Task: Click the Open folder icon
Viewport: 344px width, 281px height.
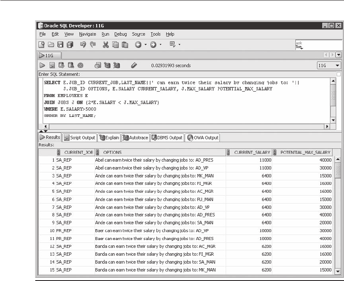Action: tap(51, 44)
